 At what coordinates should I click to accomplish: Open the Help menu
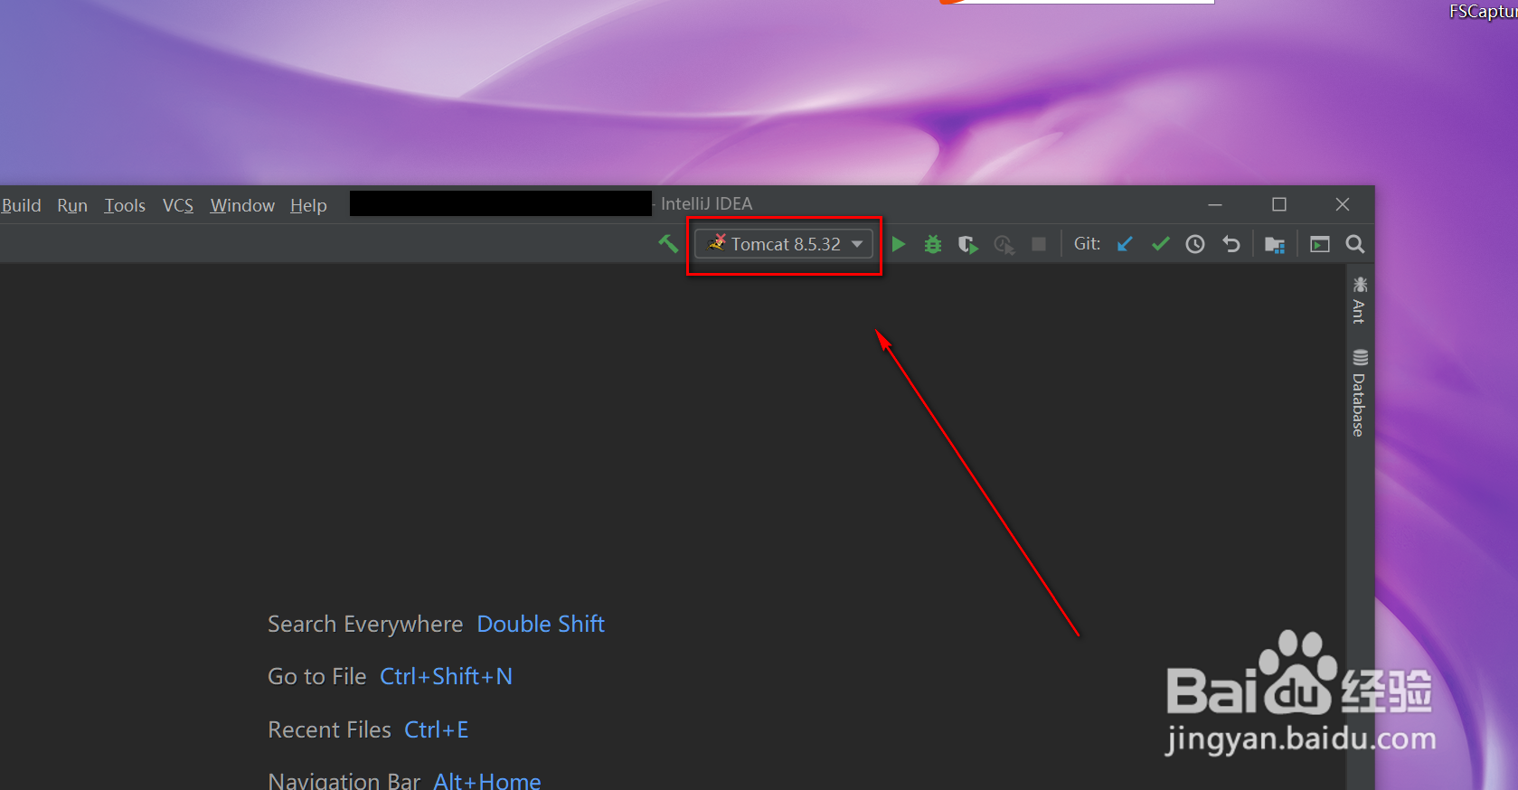coord(308,205)
